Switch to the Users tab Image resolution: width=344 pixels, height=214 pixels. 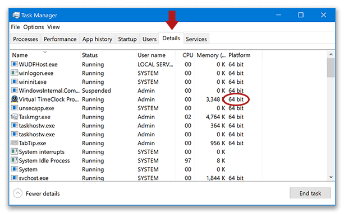click(149, 39)
